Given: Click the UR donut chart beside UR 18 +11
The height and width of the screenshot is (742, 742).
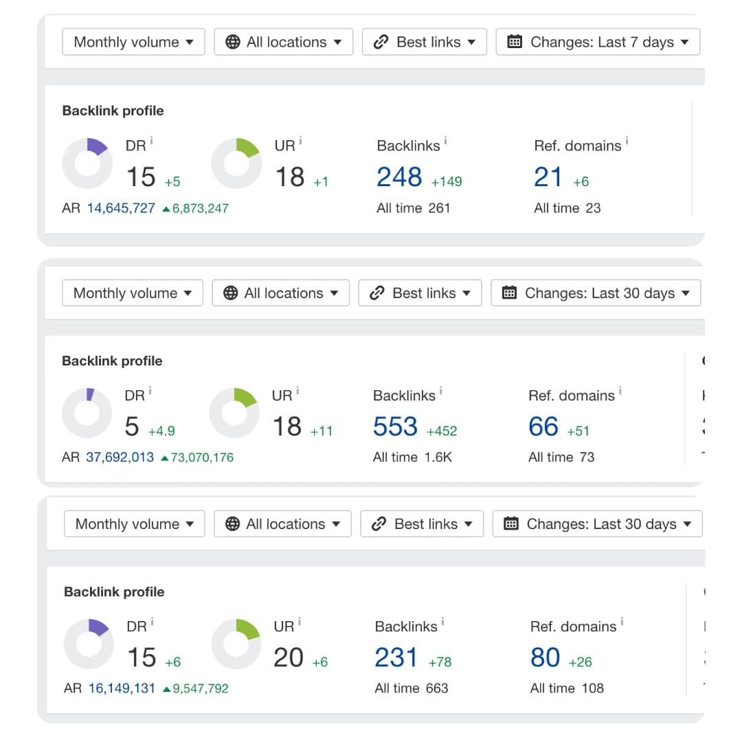Looking at the screenshot, I should tap(234, 413).
